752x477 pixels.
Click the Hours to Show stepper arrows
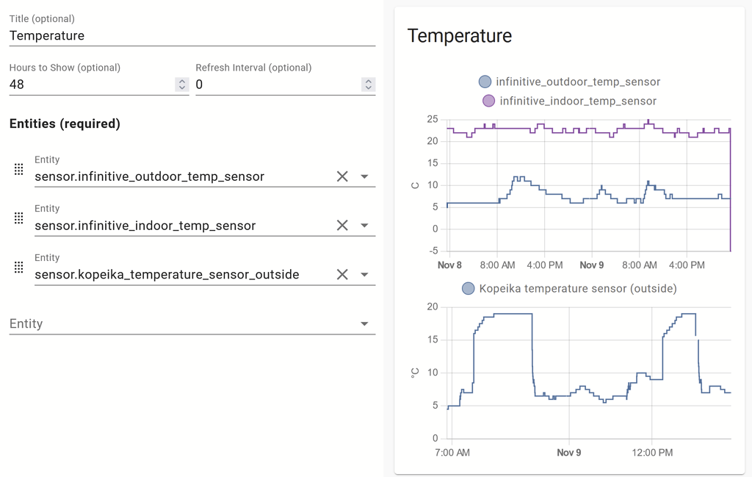[182, 85]
